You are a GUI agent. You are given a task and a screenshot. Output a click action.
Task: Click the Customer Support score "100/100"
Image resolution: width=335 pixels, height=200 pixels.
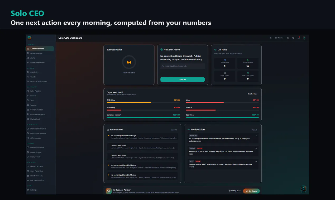(x=176, y=115)
